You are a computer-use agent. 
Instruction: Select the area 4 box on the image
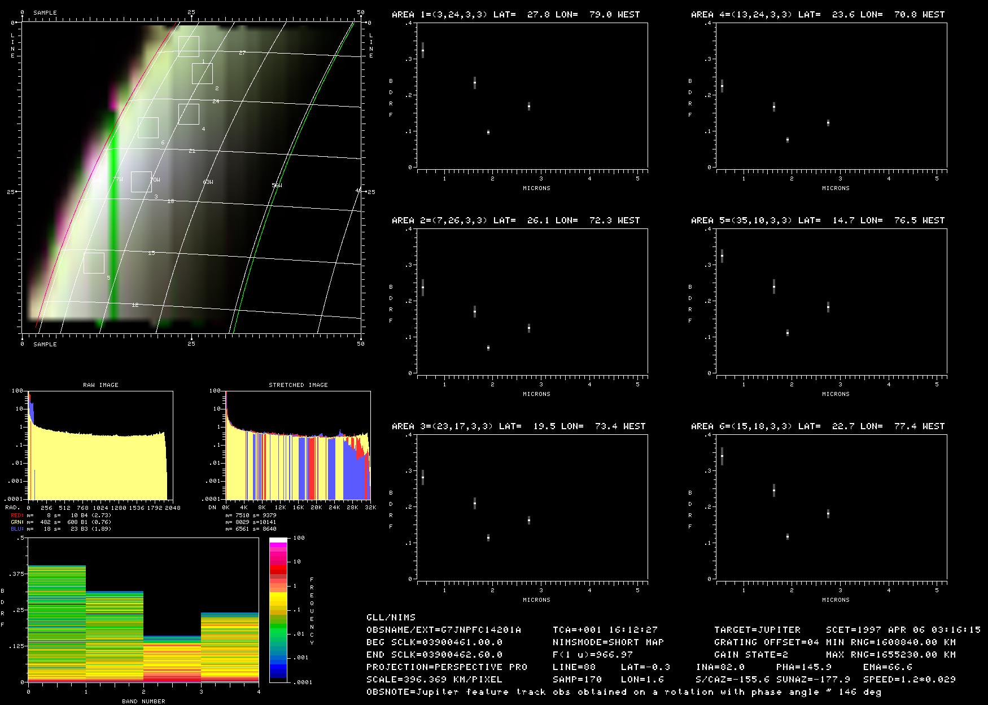pyautogui.click(x=189, y=114)
